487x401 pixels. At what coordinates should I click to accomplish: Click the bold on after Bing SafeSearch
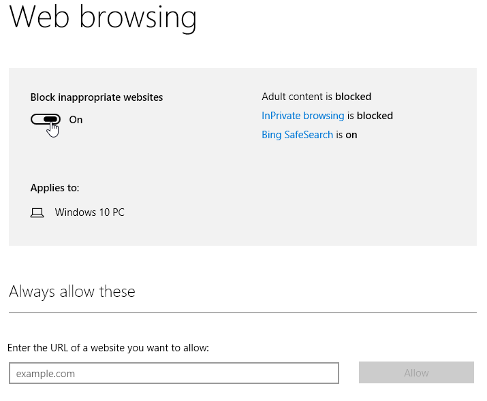pos(351,135)
